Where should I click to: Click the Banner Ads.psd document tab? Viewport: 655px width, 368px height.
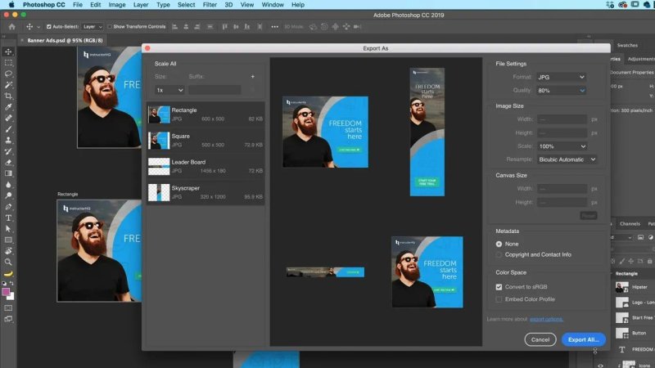(x=65, y=40)
